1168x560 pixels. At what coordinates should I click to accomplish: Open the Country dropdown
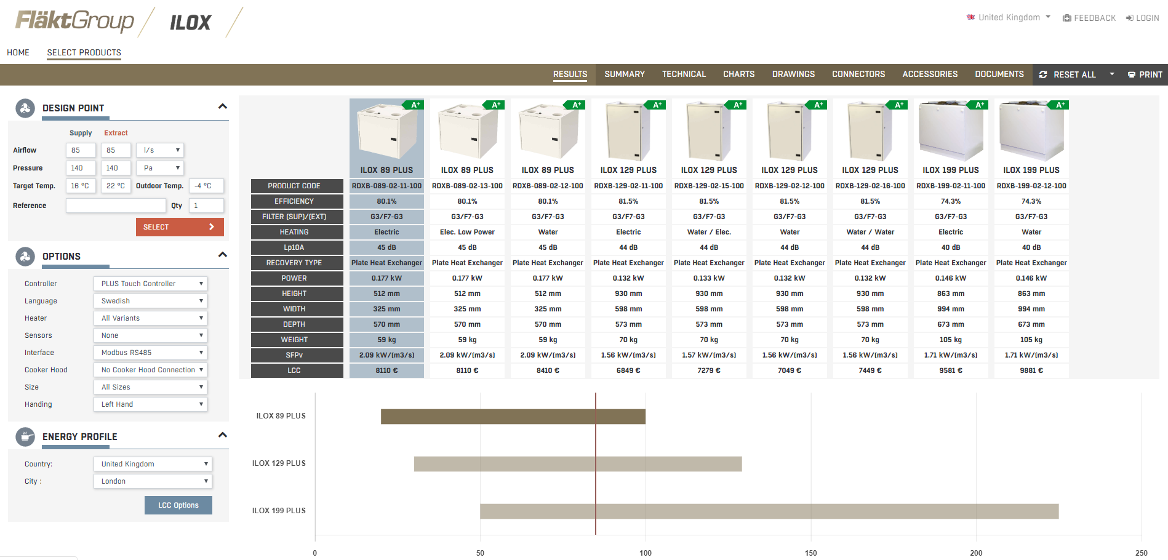tap(153, 464)
